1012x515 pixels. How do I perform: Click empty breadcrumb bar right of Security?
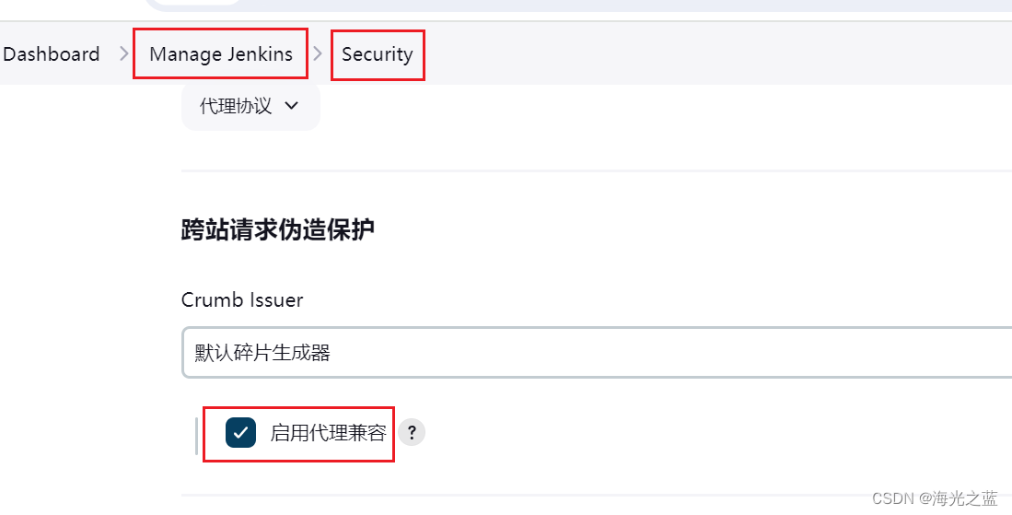pos(716,53)
